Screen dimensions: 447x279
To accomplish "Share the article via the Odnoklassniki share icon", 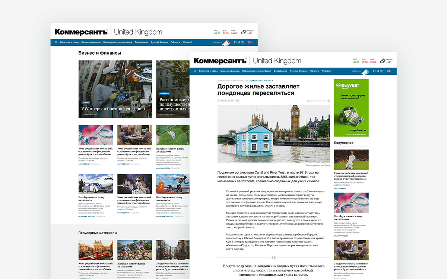I will [228, 101].
